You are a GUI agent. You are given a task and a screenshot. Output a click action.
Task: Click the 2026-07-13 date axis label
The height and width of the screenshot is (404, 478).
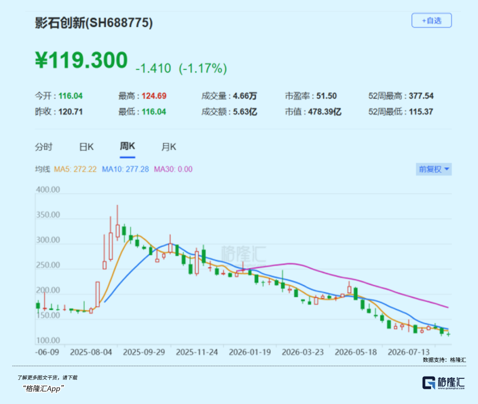(x=409, y=352)
